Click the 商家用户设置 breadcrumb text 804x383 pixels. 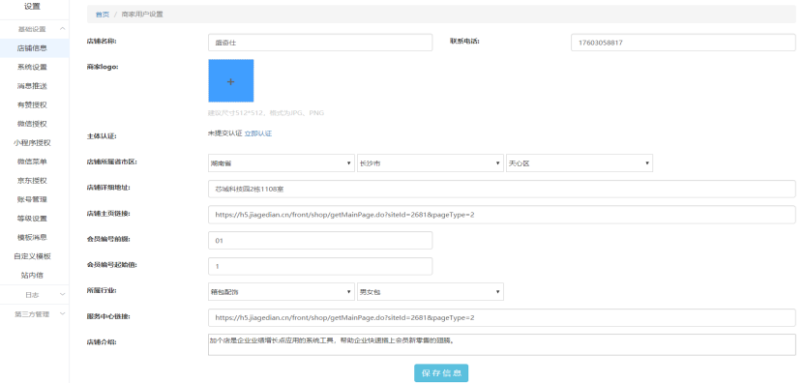(x=142, y=15)
